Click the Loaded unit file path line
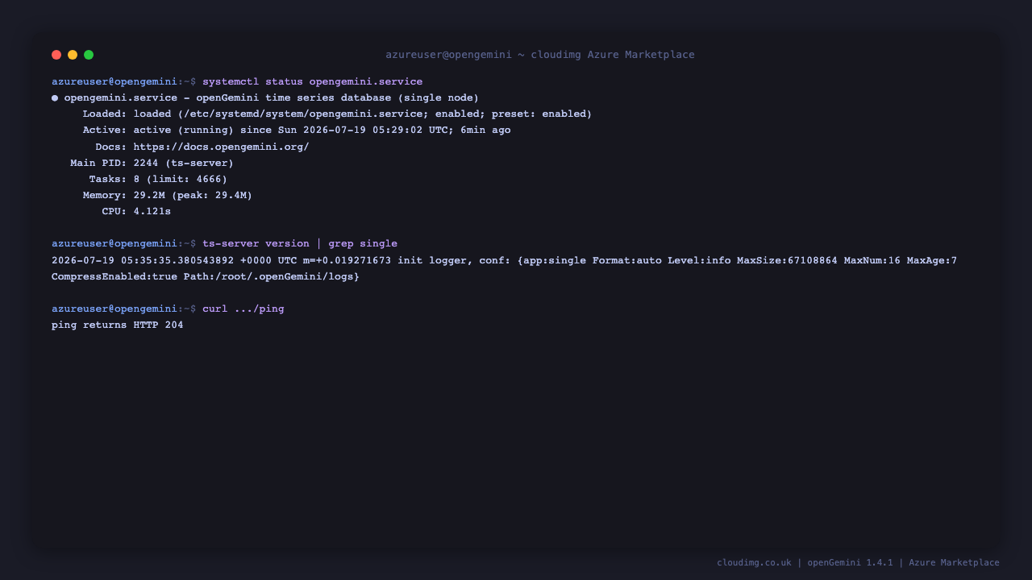This screenshot has width=1032, height=580. pos(337,114)
